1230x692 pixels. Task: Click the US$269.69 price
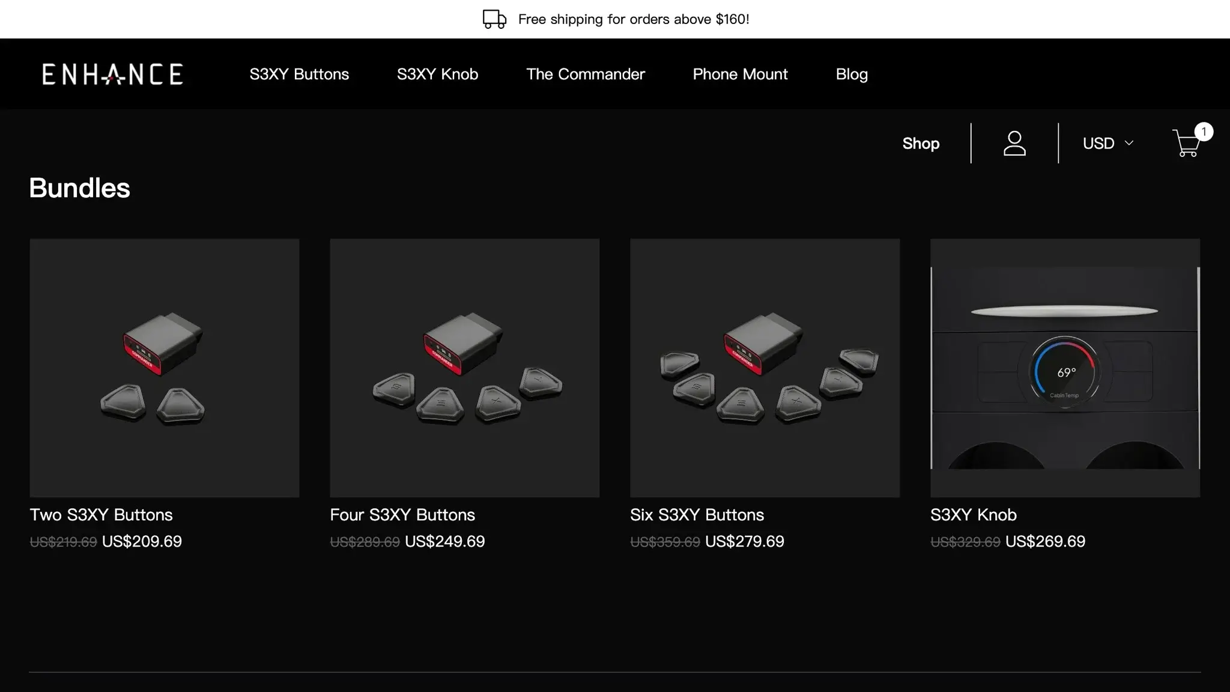[1046, 542]
